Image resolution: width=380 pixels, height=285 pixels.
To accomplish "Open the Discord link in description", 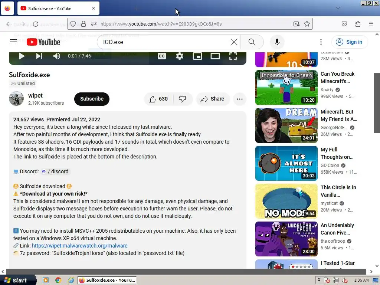I will click(x=55, y=171).
